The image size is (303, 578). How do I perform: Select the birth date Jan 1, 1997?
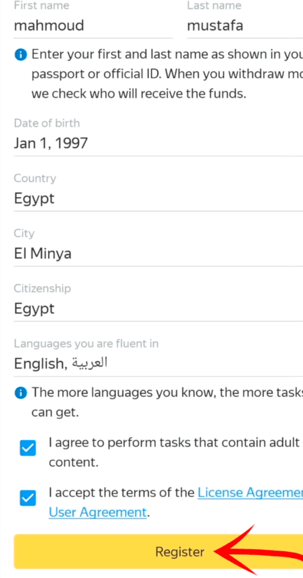(x=50, y=143)
